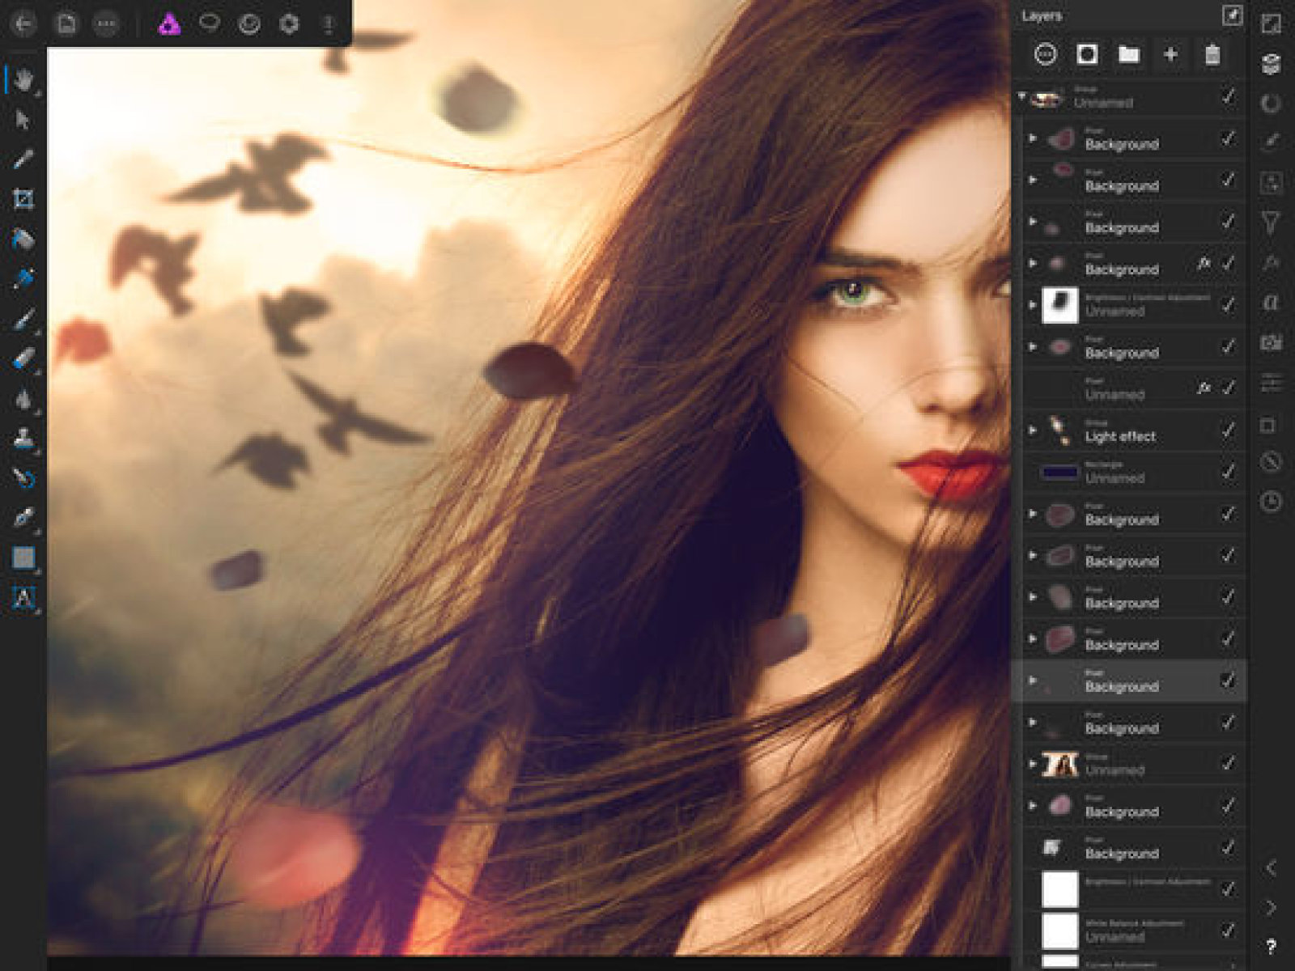Click the gray color swatch in toolbar
Image resolution: width=1295 pixels, height=971 pixels.
(x=23, y=558)
